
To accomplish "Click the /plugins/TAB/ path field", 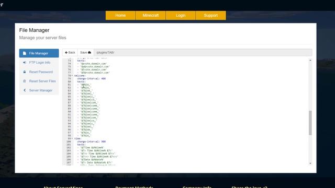I will [203, 52].
